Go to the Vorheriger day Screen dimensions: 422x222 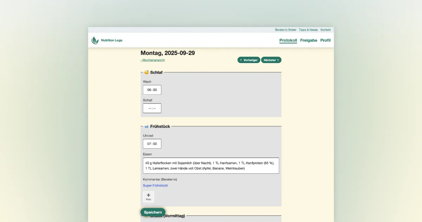[249, 60]
